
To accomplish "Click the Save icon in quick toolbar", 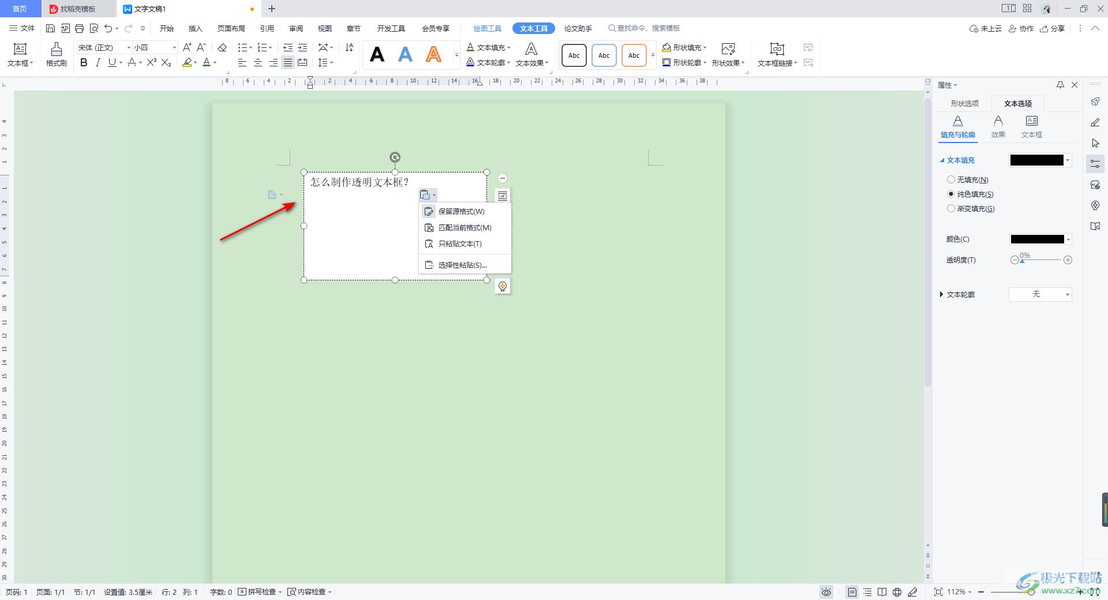I will click(x=50, y=28).
